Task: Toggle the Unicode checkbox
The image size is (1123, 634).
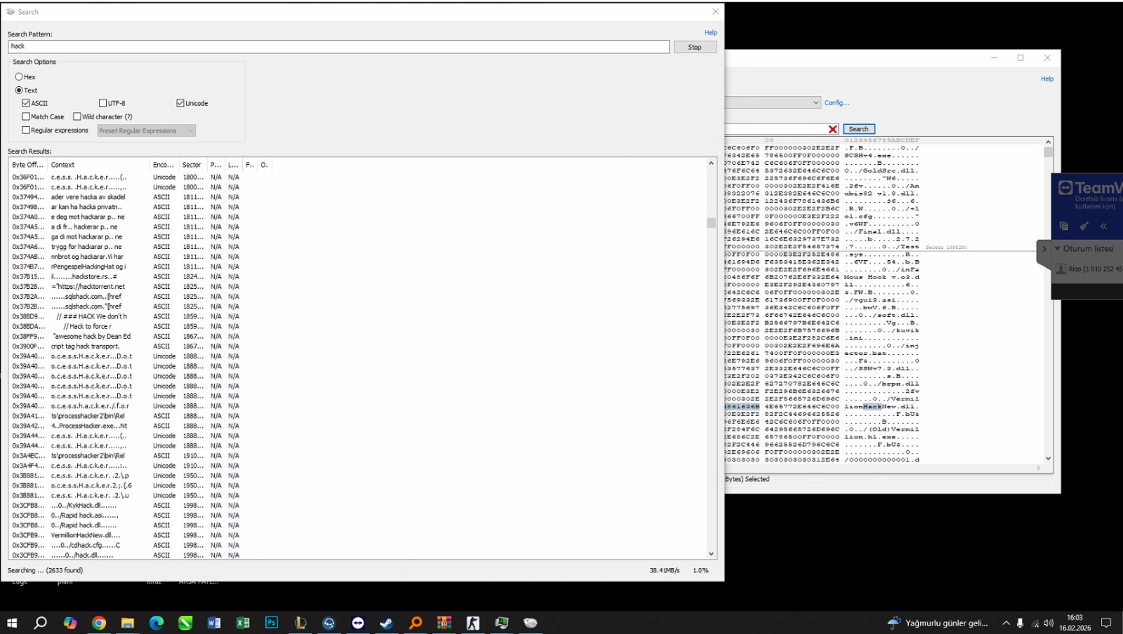Action: coord(180,103)
